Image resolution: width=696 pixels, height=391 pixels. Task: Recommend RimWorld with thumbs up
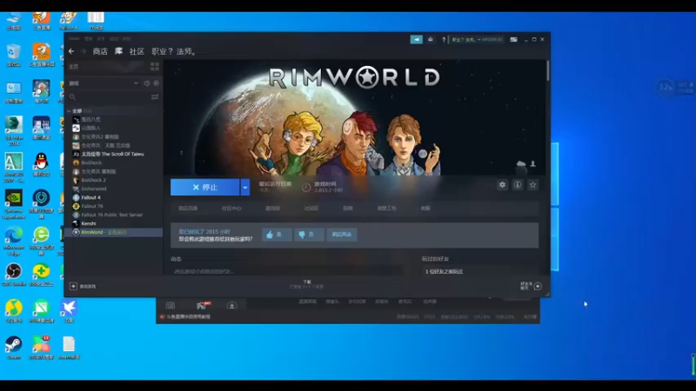pos(277,235)
